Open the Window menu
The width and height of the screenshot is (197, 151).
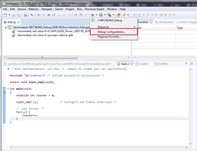pos(112,9)
